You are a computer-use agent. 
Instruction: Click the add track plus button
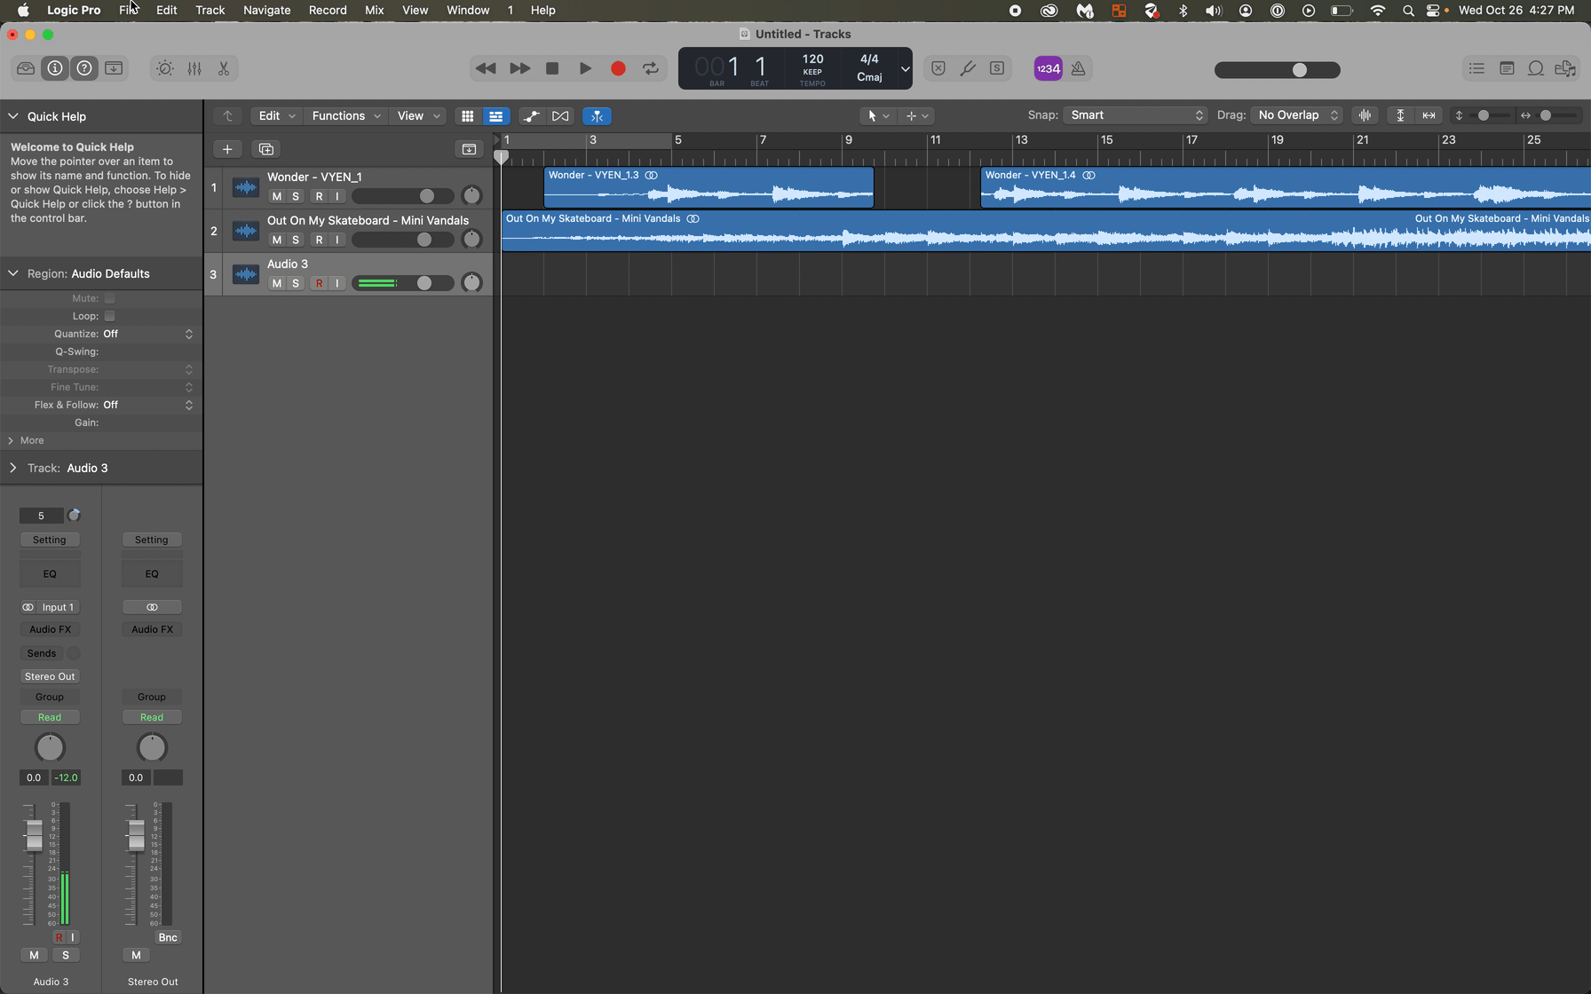[x=227, y=149]
